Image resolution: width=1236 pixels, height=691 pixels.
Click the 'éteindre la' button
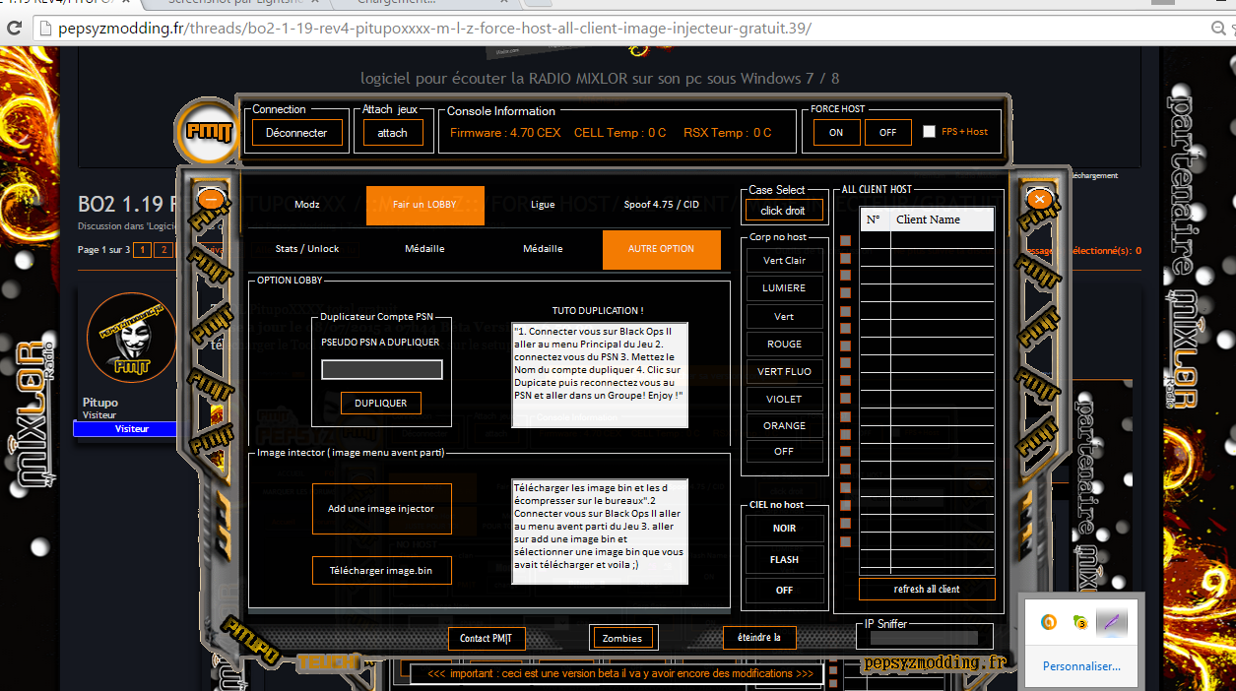coord(758,638)
